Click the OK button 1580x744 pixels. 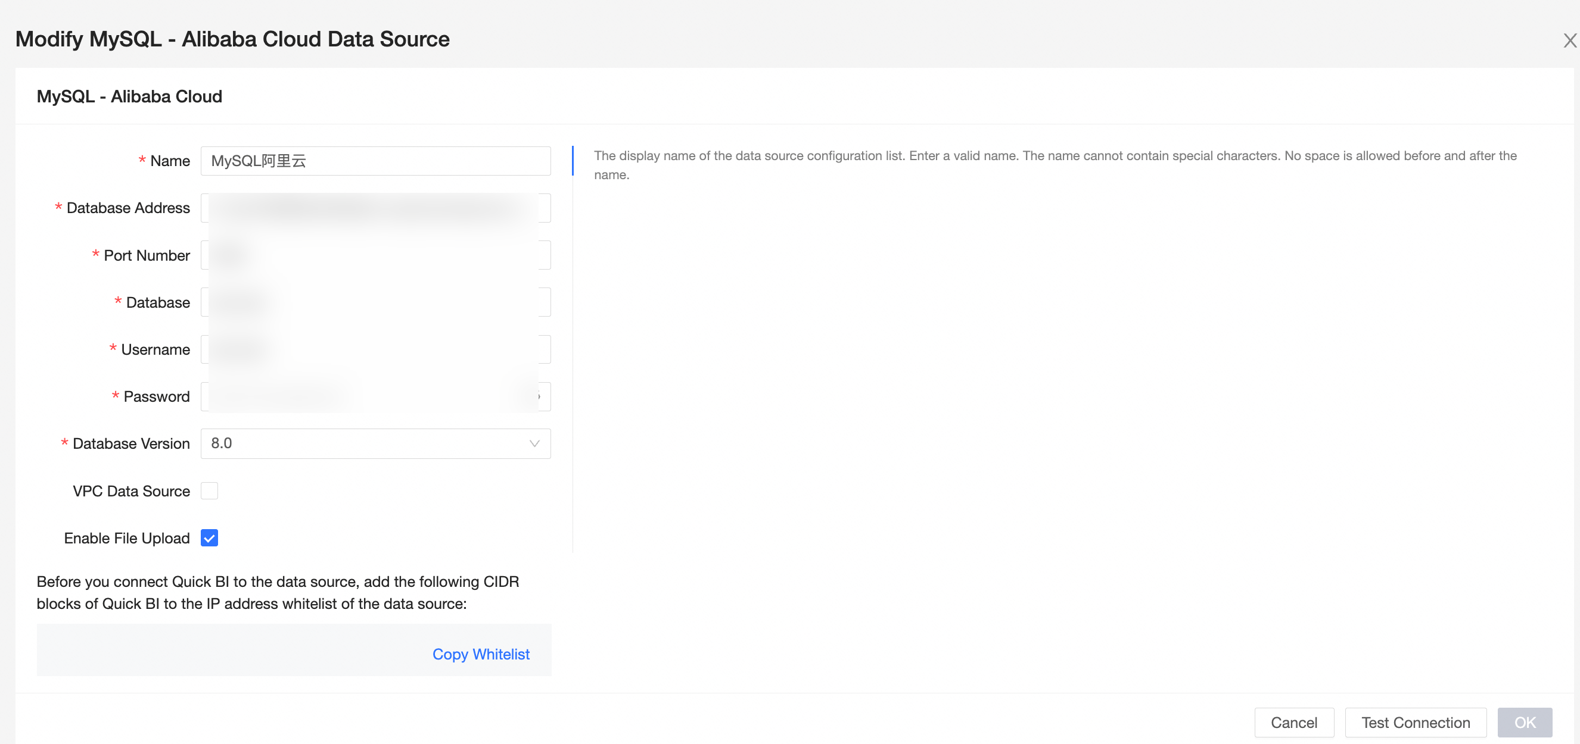point(1525,723)
